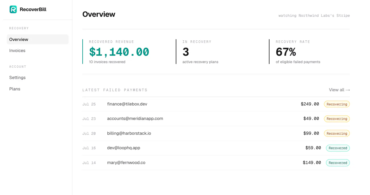Click View all failed payments link
The image size is (370, 195).
[339, 90]
